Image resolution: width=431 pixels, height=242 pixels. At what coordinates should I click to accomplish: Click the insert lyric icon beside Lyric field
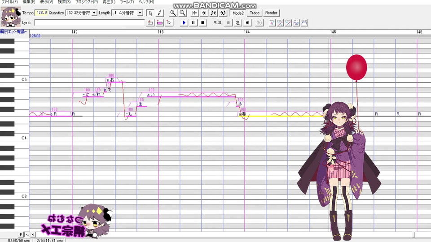click(150, 23)
